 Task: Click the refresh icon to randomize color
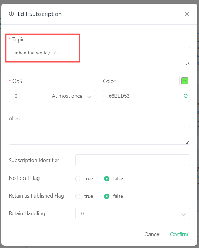(185, 96)
